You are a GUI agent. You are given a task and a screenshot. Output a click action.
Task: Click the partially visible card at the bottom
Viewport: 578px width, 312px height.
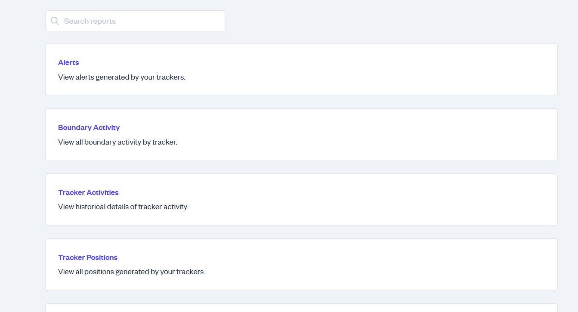(301, 308)
